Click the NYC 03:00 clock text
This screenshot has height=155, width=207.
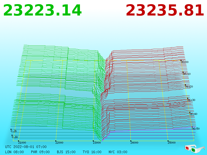click(x=118, y=152)
